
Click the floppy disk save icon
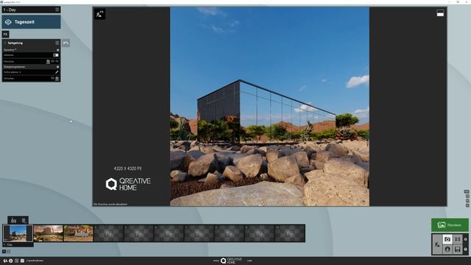pos(458,250)
